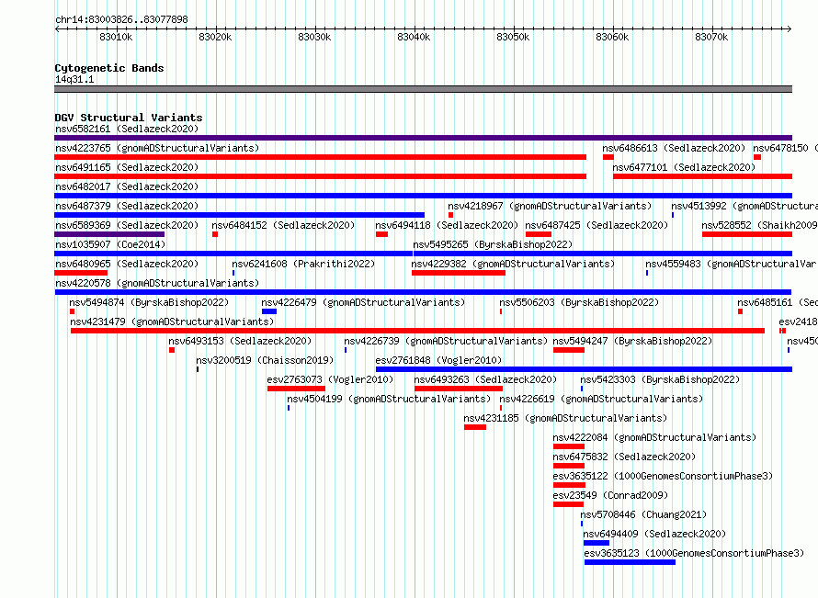Open nsv5506203 (ByrskaBishop2022) label
The width and height of the screenshot is (818, 598).
[579, 302]
